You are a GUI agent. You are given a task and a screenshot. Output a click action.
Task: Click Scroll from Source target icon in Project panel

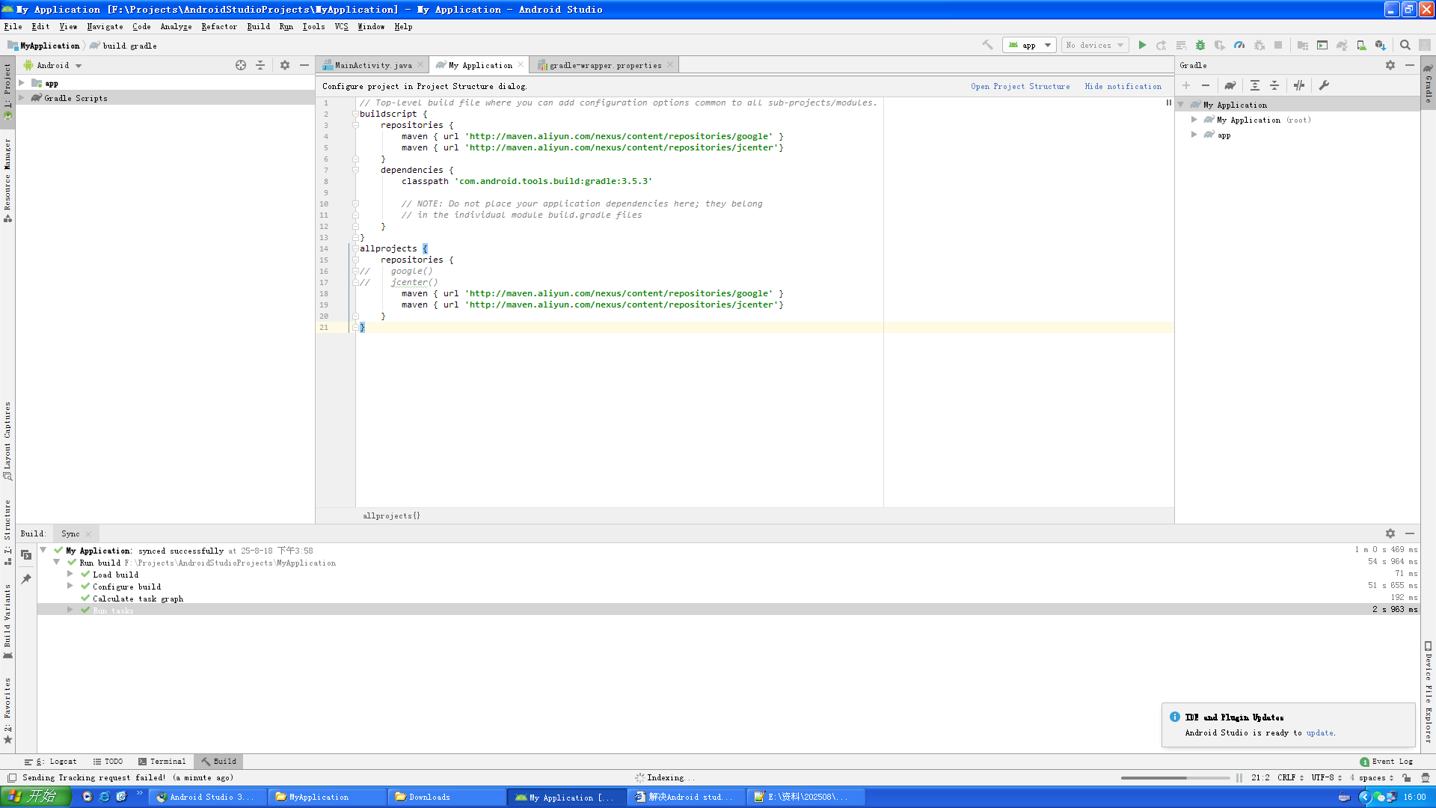pos(241,65)
